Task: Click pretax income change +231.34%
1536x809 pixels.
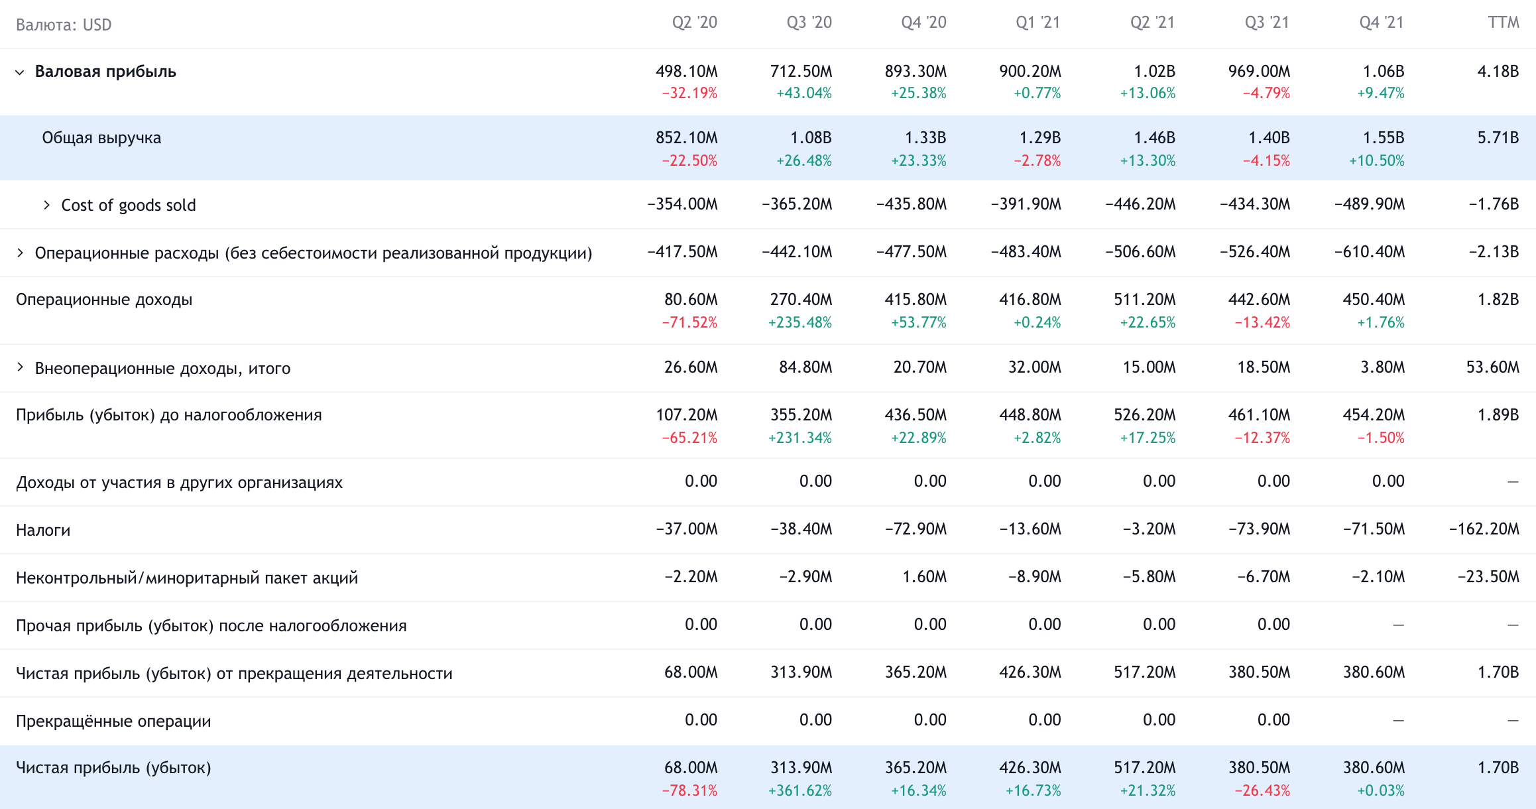Action: tap(800, 438)
